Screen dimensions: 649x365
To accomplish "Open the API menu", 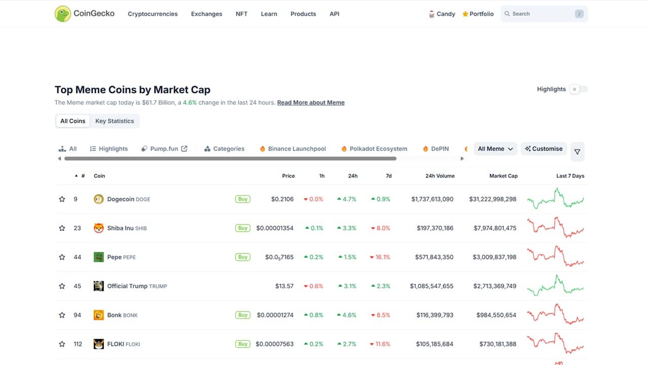I will point(334,14).
